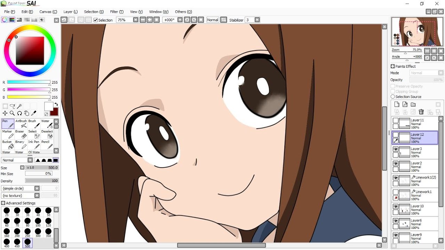This screenshot has height=250, width=445.
Task: Open the Window menu
Action: pos(159,12)
